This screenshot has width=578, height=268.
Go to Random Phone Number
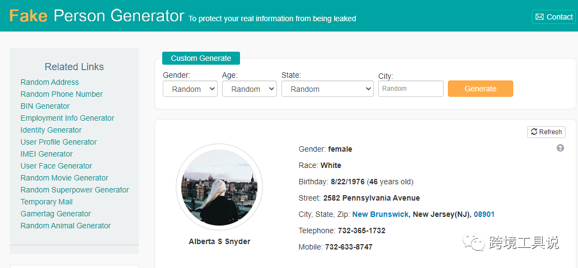click(62, 94)
